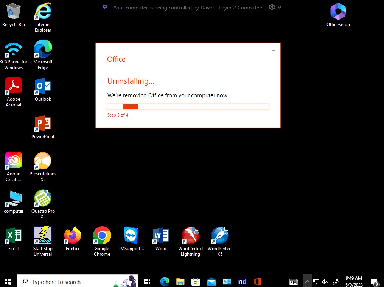Select OfficeSetup desktop icon
This screenshot has width=384, height=287.
(x=338, y=15)
